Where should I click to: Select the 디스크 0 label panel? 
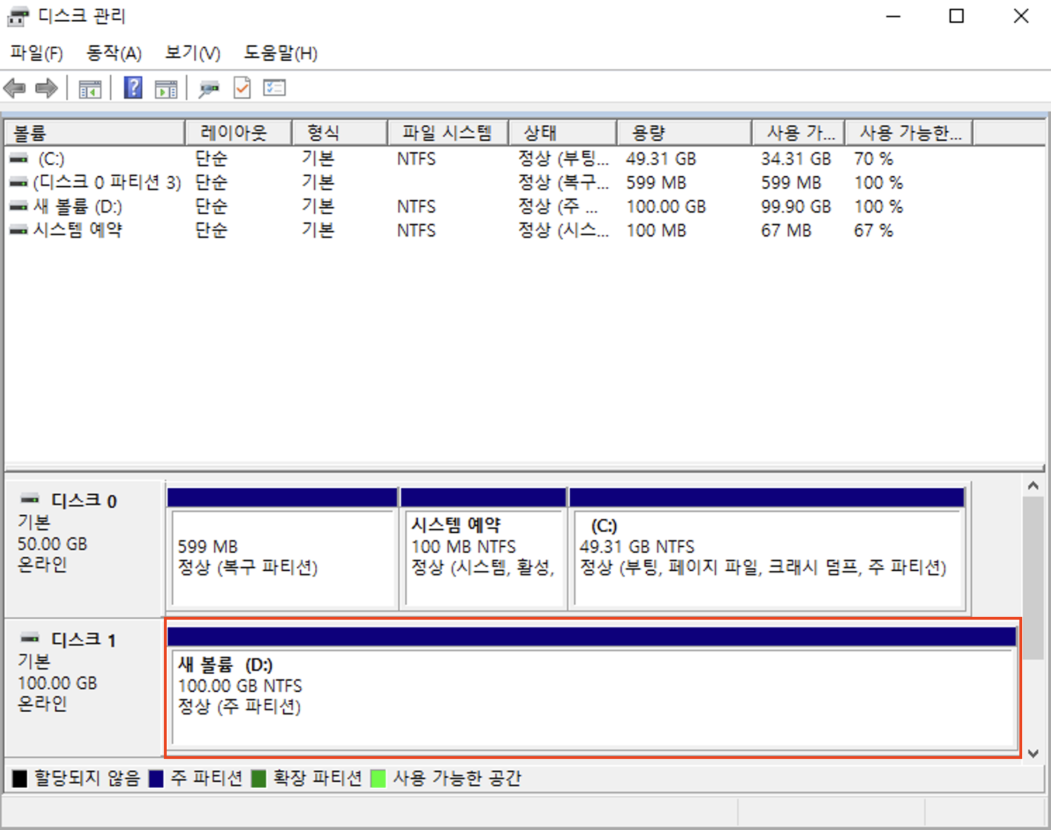click(84, 548)
